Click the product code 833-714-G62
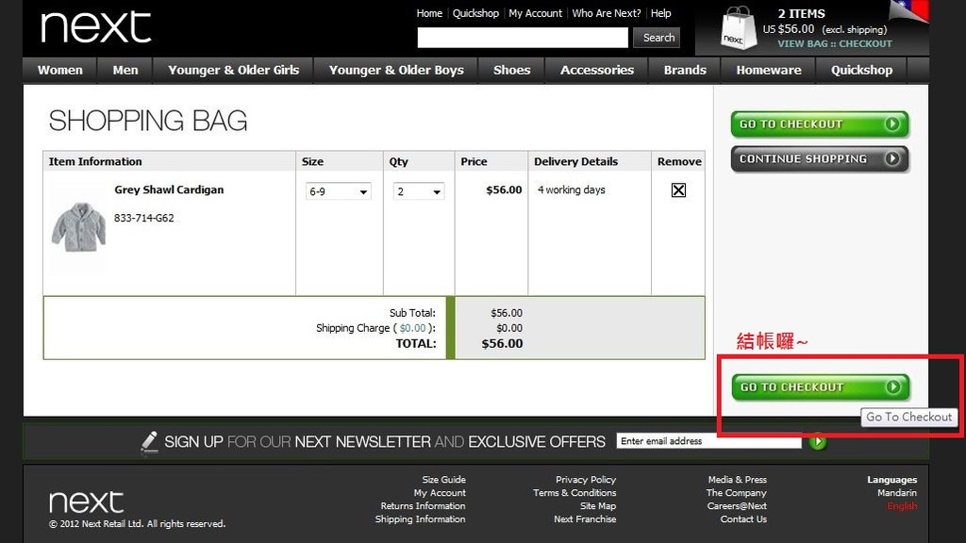966x543 pixels. point(144,218)
